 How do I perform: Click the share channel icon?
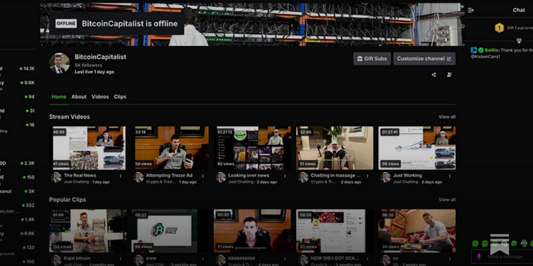tap(434, 74)
